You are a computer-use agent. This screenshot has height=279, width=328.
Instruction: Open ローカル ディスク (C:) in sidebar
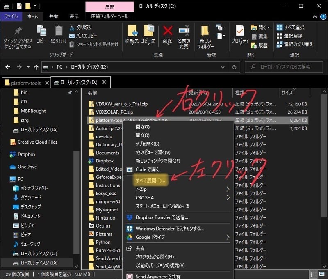pyautogui.click(x=39, y=253)
